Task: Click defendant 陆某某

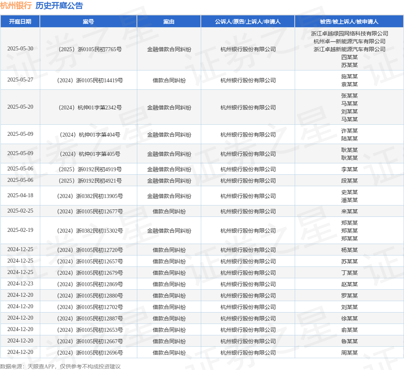Action: pos(350,139)
